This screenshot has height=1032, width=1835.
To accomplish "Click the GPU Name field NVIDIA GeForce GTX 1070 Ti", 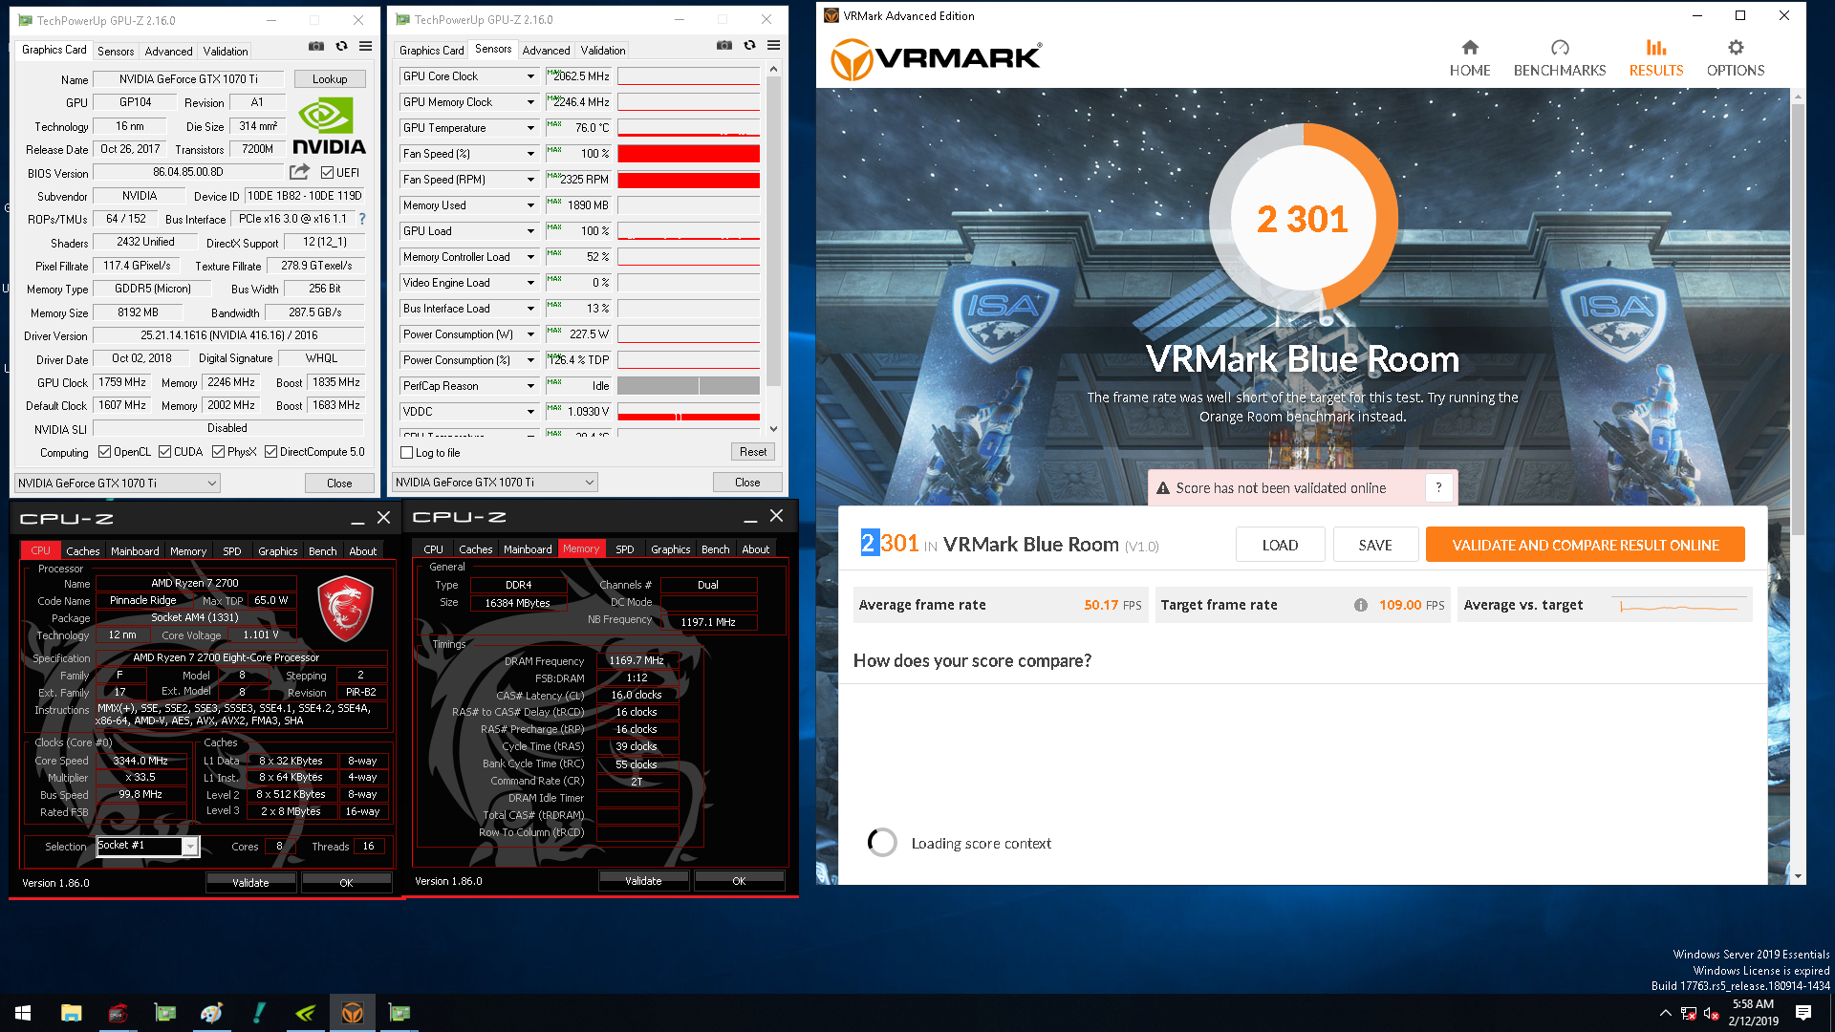I will (x=188, y=79).
